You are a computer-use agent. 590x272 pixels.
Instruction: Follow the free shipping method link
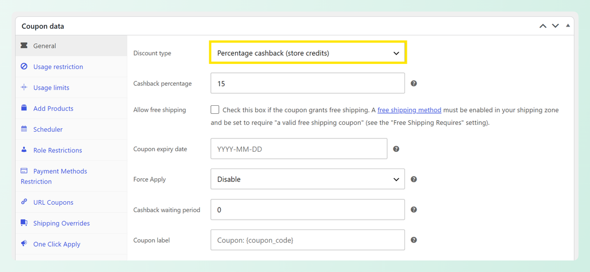[x=410, y=110]
